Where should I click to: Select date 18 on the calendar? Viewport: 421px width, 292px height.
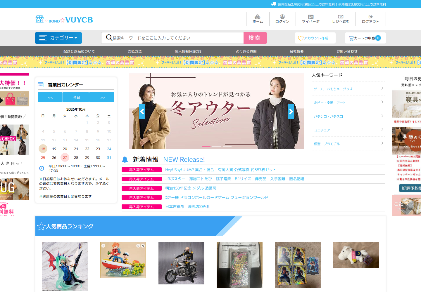[x=43, y=149]
